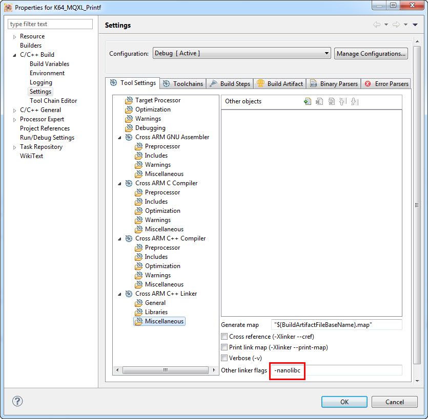Click the scroll right arrow under tool tree
Image resolution: width=428 pixels, height=419 pixels.
pos(214,370)
